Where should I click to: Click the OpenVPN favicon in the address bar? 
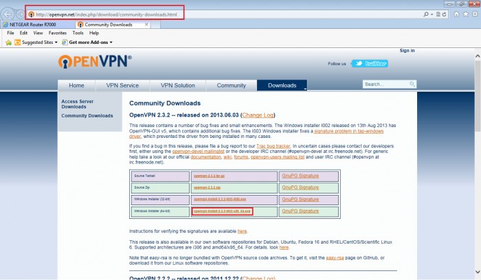tap(31, 14)
